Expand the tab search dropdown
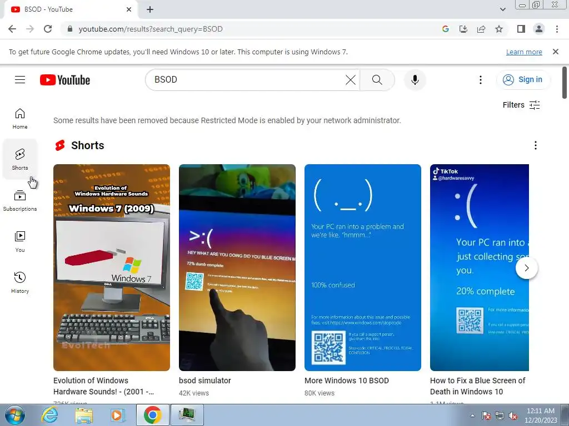Image resolution: width=569 pixels, height=426 pixels. pos(502,9)
